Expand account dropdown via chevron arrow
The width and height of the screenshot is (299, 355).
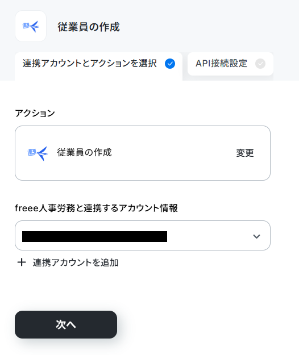coord(256,236)
